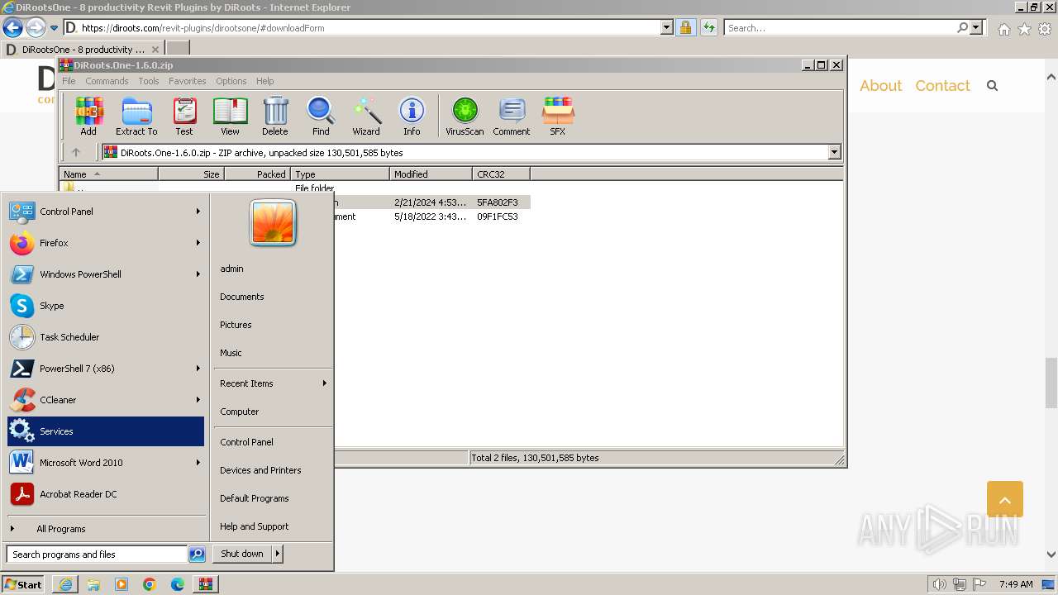
Task: Run the Test archive tool
Action: 184,116
